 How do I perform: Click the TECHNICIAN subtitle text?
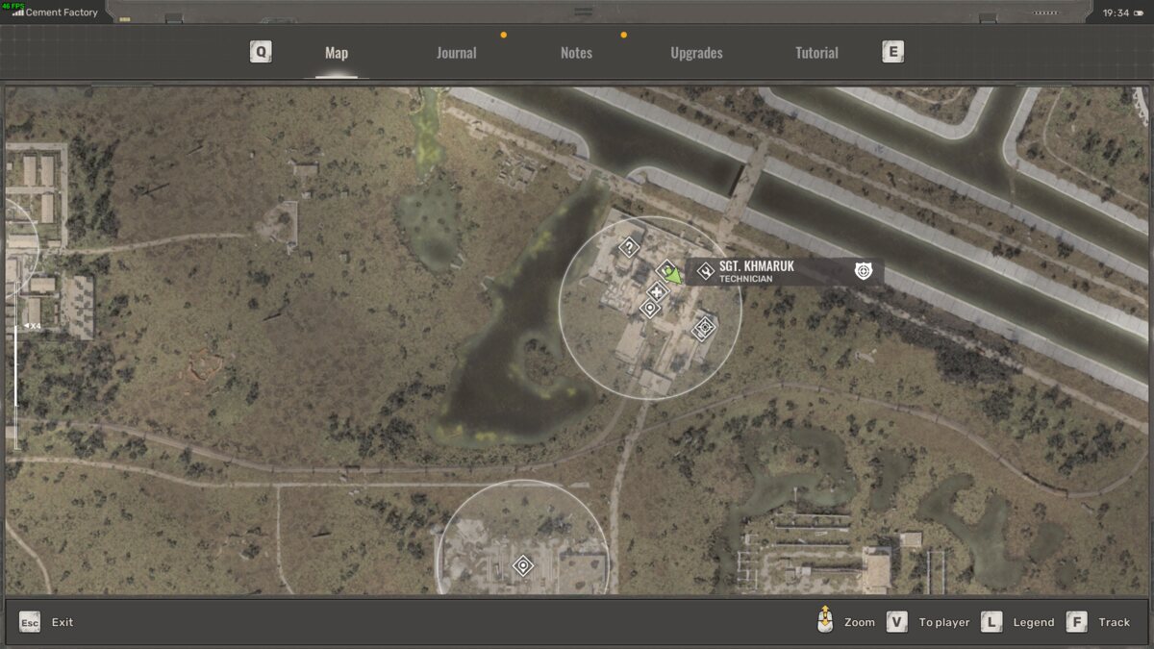(x=746, y=279)
